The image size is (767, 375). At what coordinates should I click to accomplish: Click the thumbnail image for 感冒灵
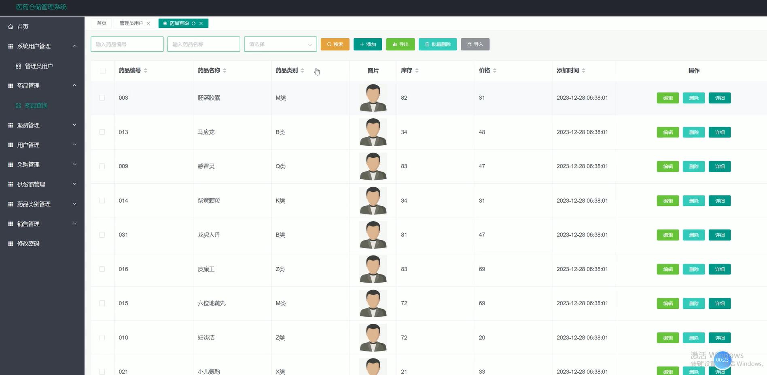pyautogui.click(x=373, y=166)
